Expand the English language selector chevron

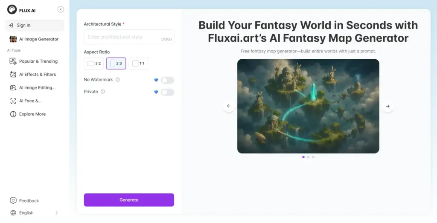pos(57,213)
